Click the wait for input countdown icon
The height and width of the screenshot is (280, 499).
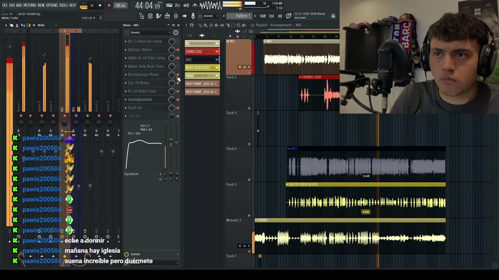pyautogui.click(x=178, y=5)
